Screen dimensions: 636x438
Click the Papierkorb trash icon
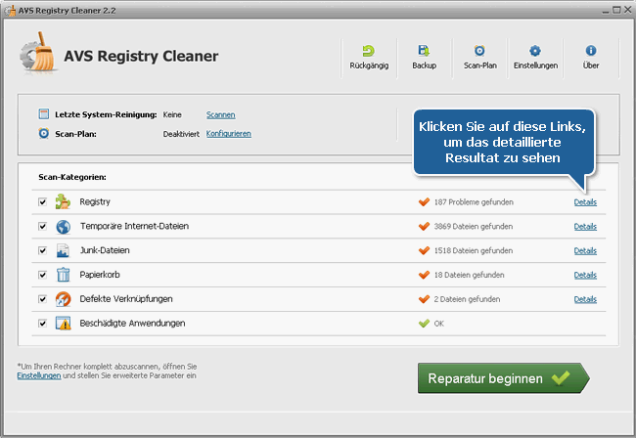tap(63, 275)
